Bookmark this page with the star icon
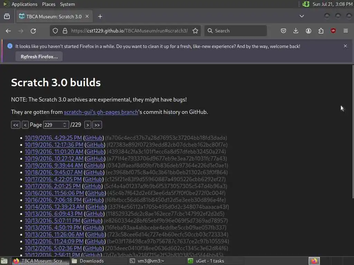Screen dimensions: 354x265 [x=195, y=31]
